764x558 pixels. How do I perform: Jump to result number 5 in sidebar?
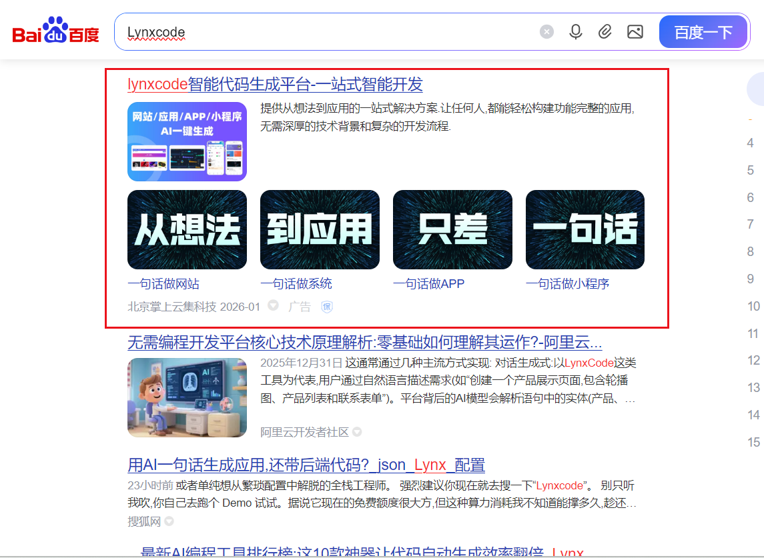point(751,171)
